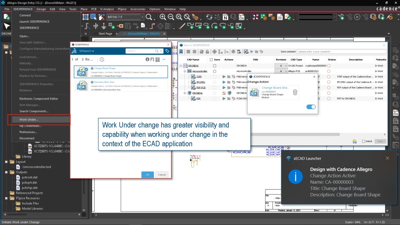Click the Save comment input field
400x225 pixels.
pyautogui.click(x=341, y=52)
